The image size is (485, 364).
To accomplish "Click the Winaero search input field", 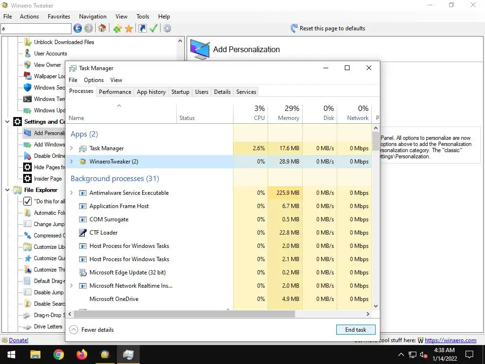I will (36, 28).
